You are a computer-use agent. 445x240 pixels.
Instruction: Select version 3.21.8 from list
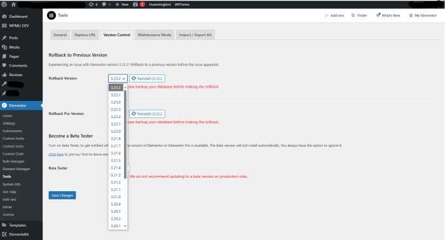116,138
